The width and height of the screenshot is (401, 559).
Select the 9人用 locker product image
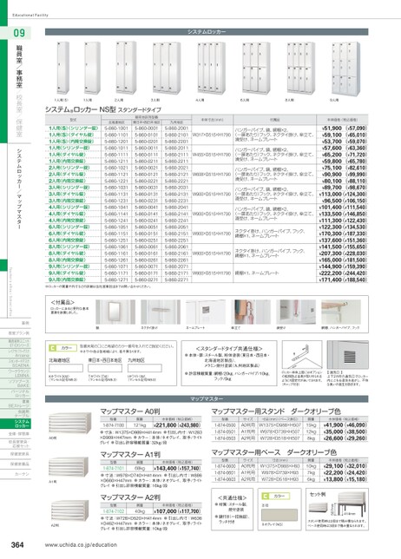point(345,69)
